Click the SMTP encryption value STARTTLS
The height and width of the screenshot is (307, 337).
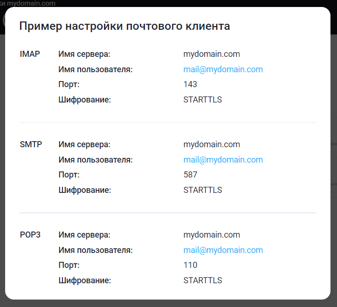[x=202, y=190]
